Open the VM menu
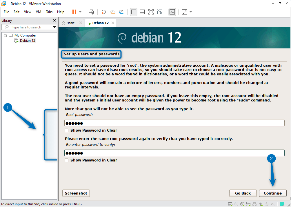 [38, 12]
